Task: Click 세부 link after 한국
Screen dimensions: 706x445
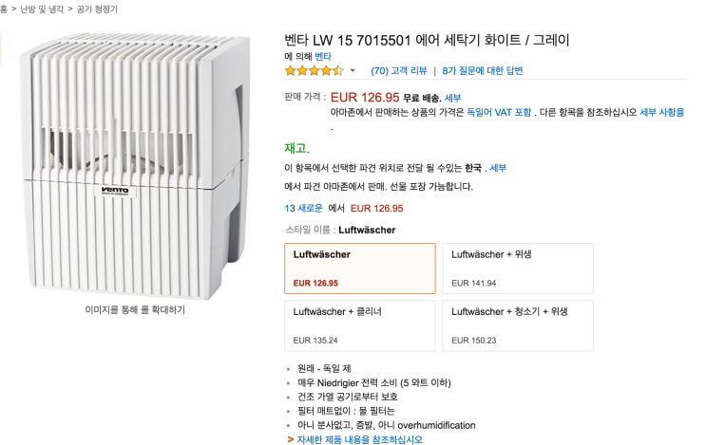Action: click(x=498, y=168)
